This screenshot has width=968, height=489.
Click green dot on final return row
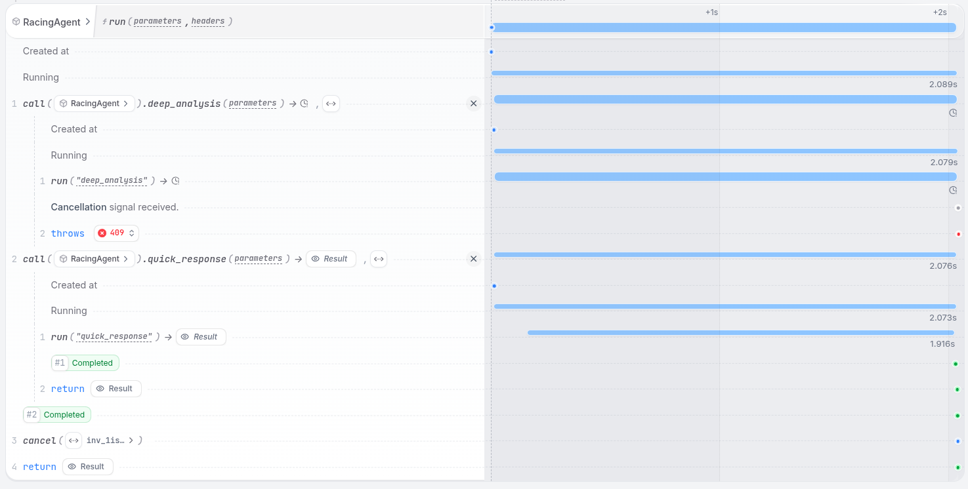958,467
